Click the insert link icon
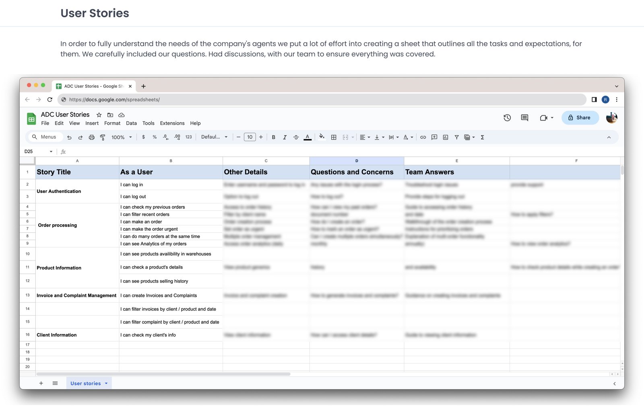 (423, 137)
